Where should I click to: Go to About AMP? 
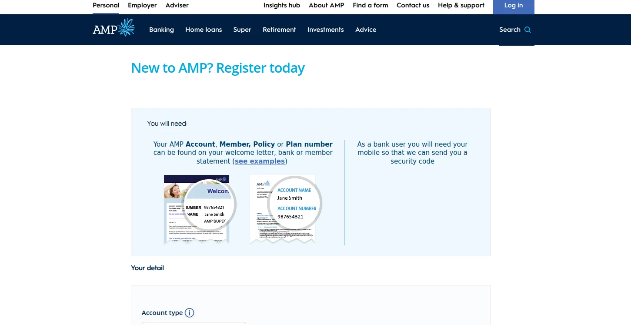tap(326, 5)
